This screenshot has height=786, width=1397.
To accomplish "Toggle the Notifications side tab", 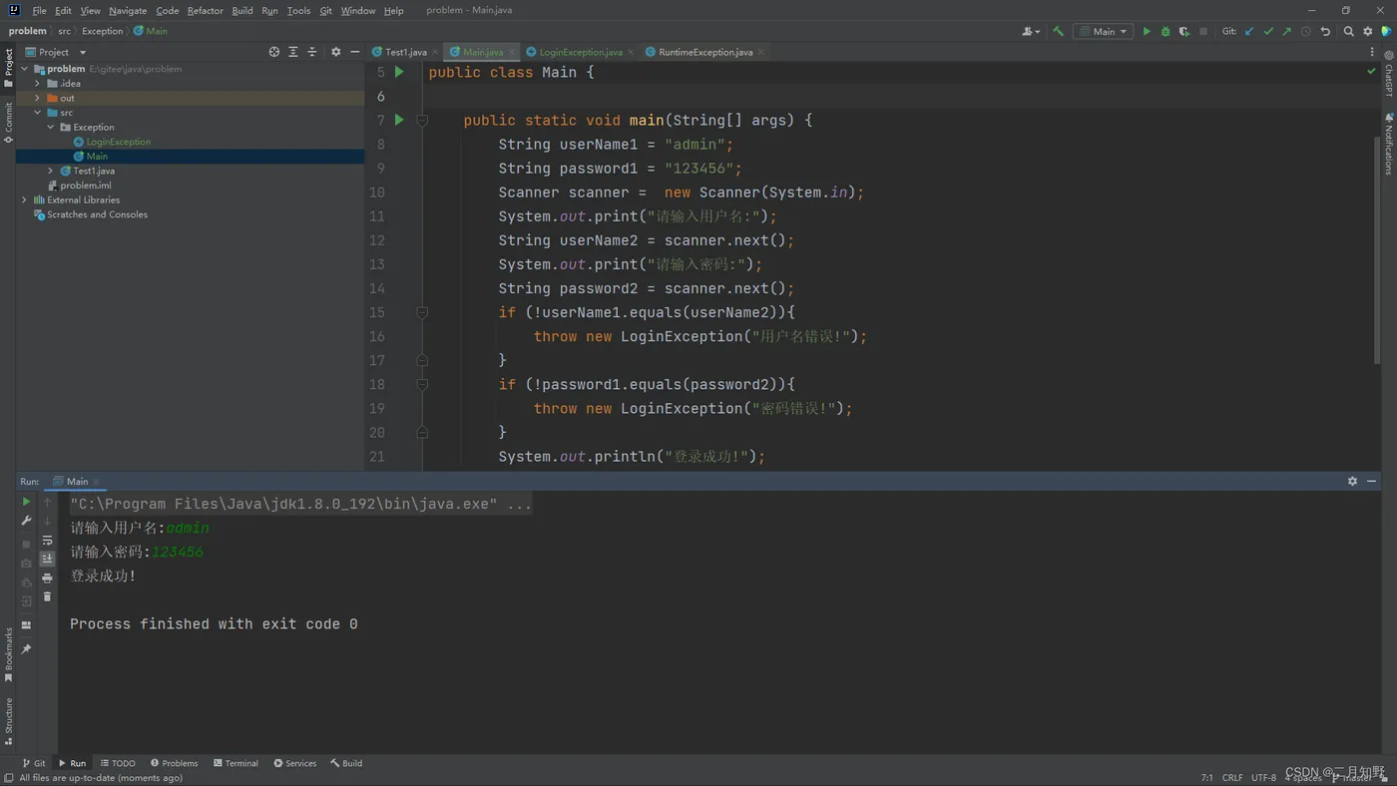I will click(x=1388, y=144).
